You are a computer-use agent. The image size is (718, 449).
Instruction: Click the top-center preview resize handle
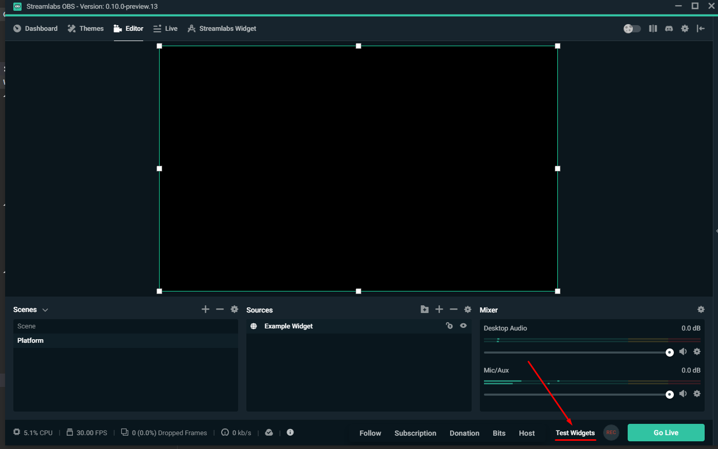click(x=358, y=46)
